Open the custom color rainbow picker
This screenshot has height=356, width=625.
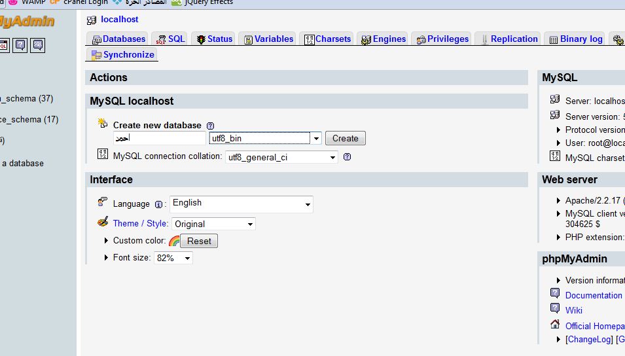[x=174, y=241]
